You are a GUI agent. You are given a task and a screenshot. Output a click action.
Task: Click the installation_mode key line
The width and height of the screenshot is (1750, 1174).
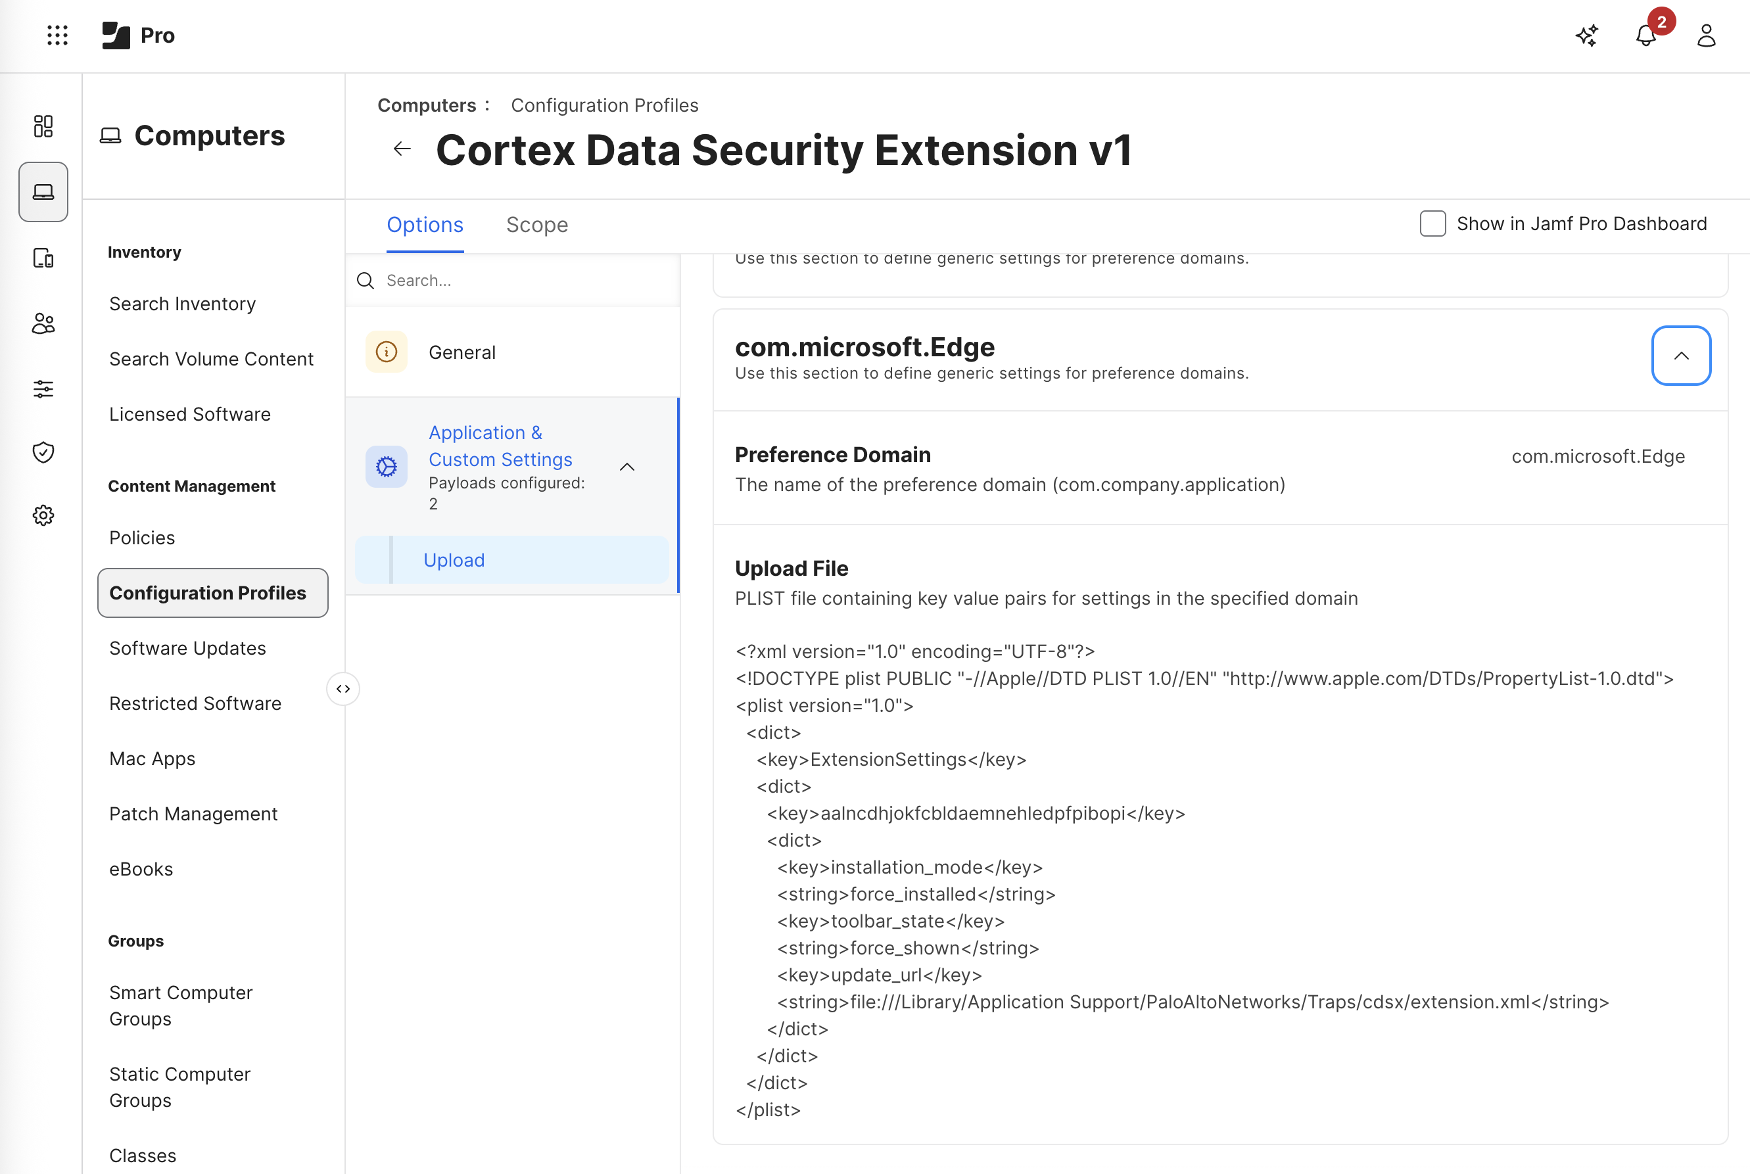(x=910, y=868)
